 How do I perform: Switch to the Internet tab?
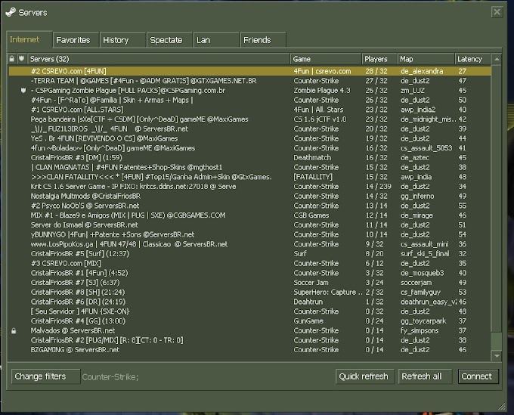(29, 39)
